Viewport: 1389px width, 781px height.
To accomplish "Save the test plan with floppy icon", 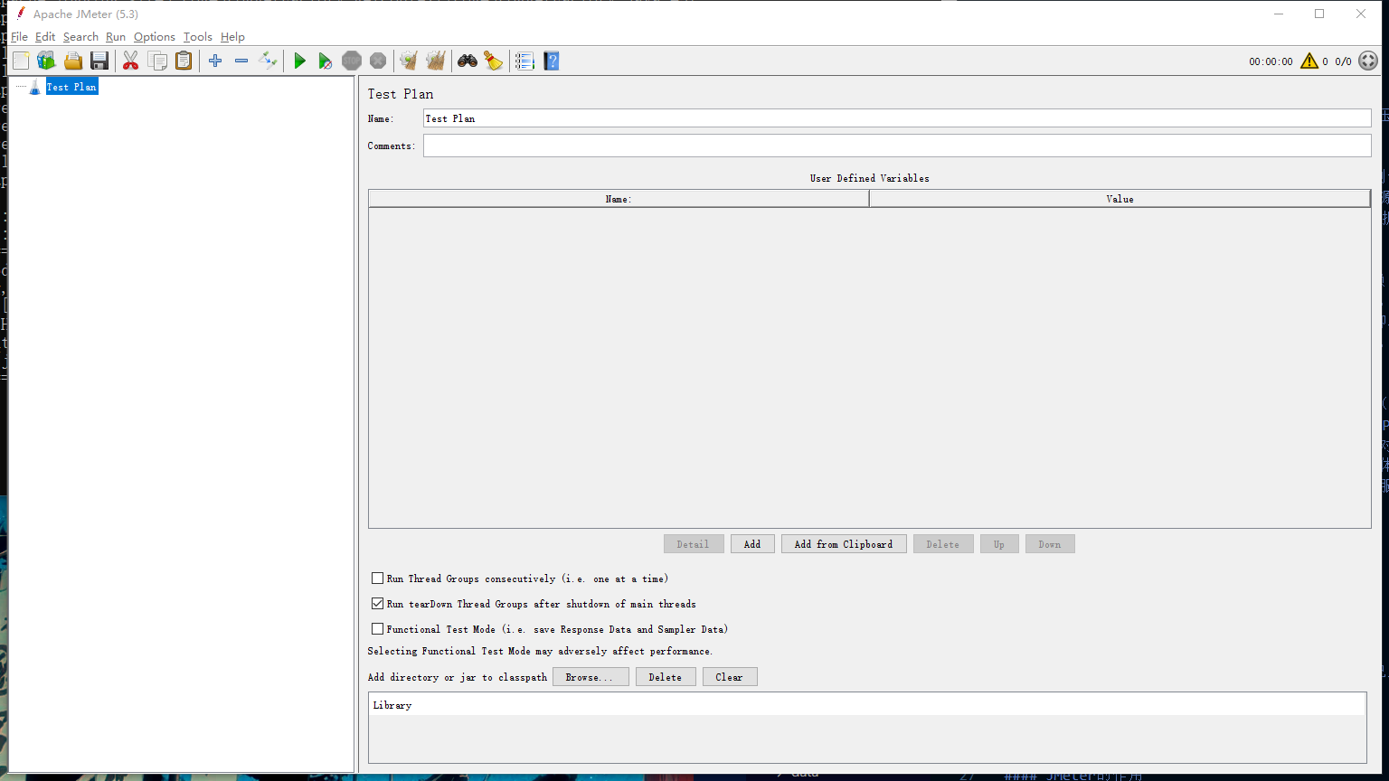I will [x=99, y=61].
